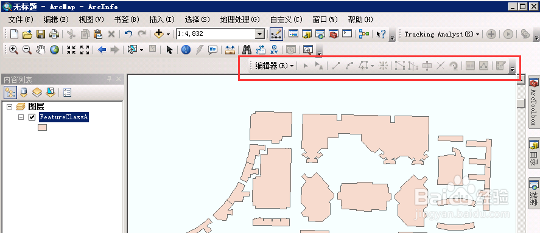Click Fixed Zoom Out arrows
Screen dimensions: 540x233
pos(85,50)
